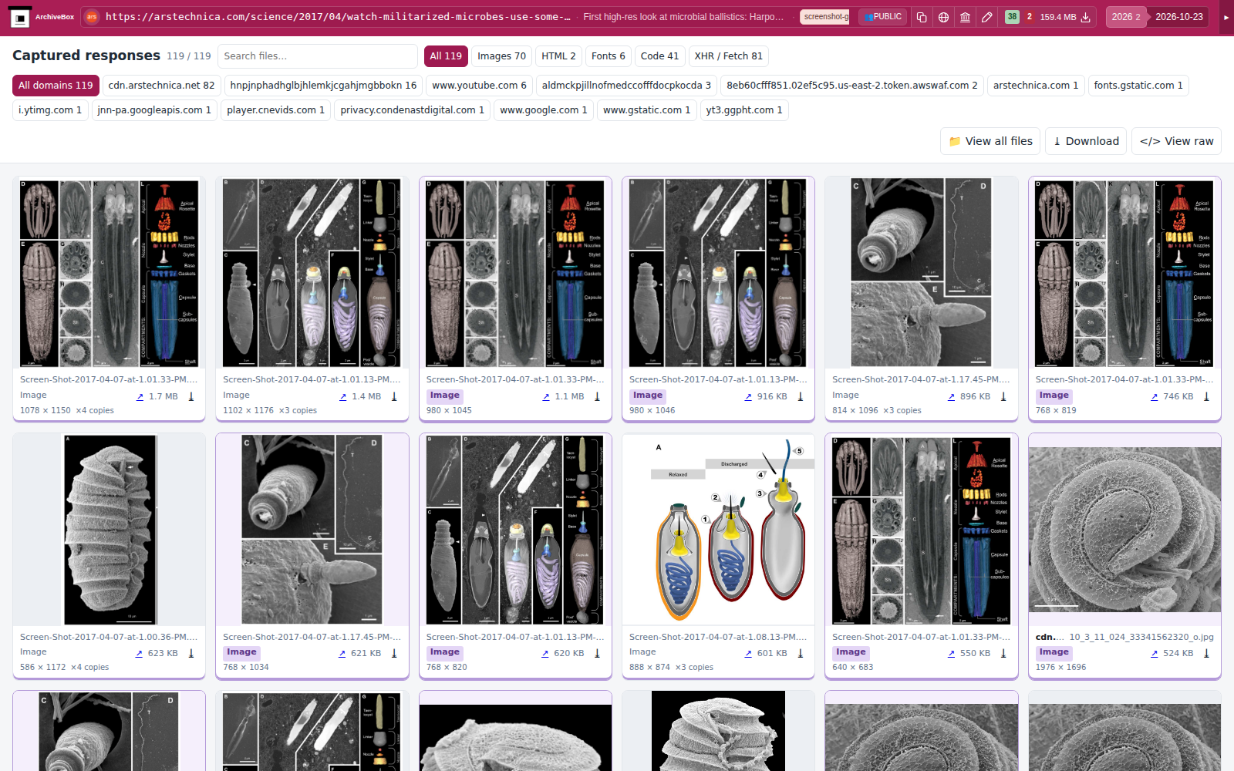The width and height of the screenshot is (1234, 771).
Task: Download the 1.4 MB image file
Action: tap(394, 397)
